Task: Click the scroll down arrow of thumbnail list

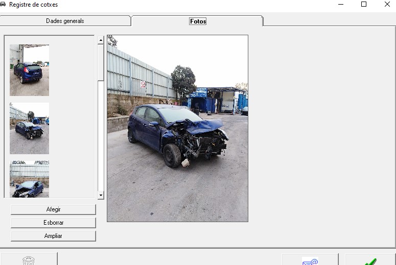Action: (101, 195)
